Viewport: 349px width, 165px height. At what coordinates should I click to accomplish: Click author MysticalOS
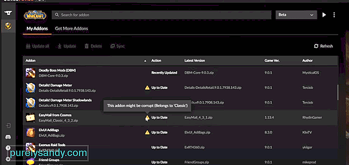[x=311, y=73]
